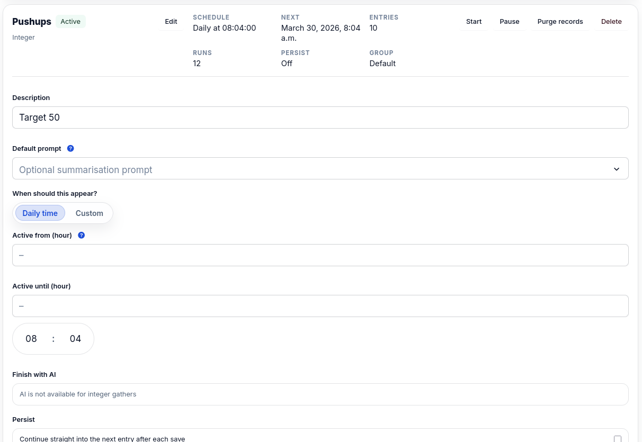The width and height of the screenshot is (642, 442).
Task: Click the Active from hour field
Action: click(320, 255)
